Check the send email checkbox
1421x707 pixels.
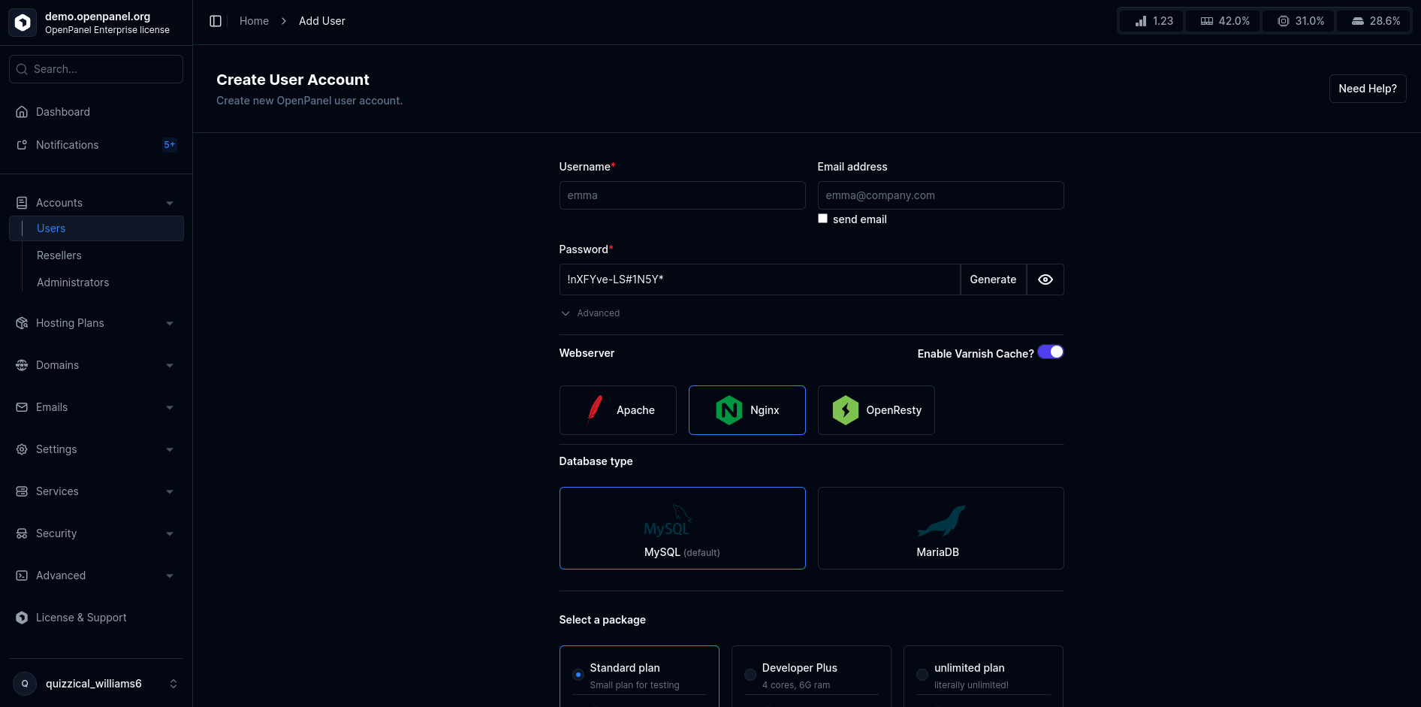pyautogui.click(x=822, y=219)
